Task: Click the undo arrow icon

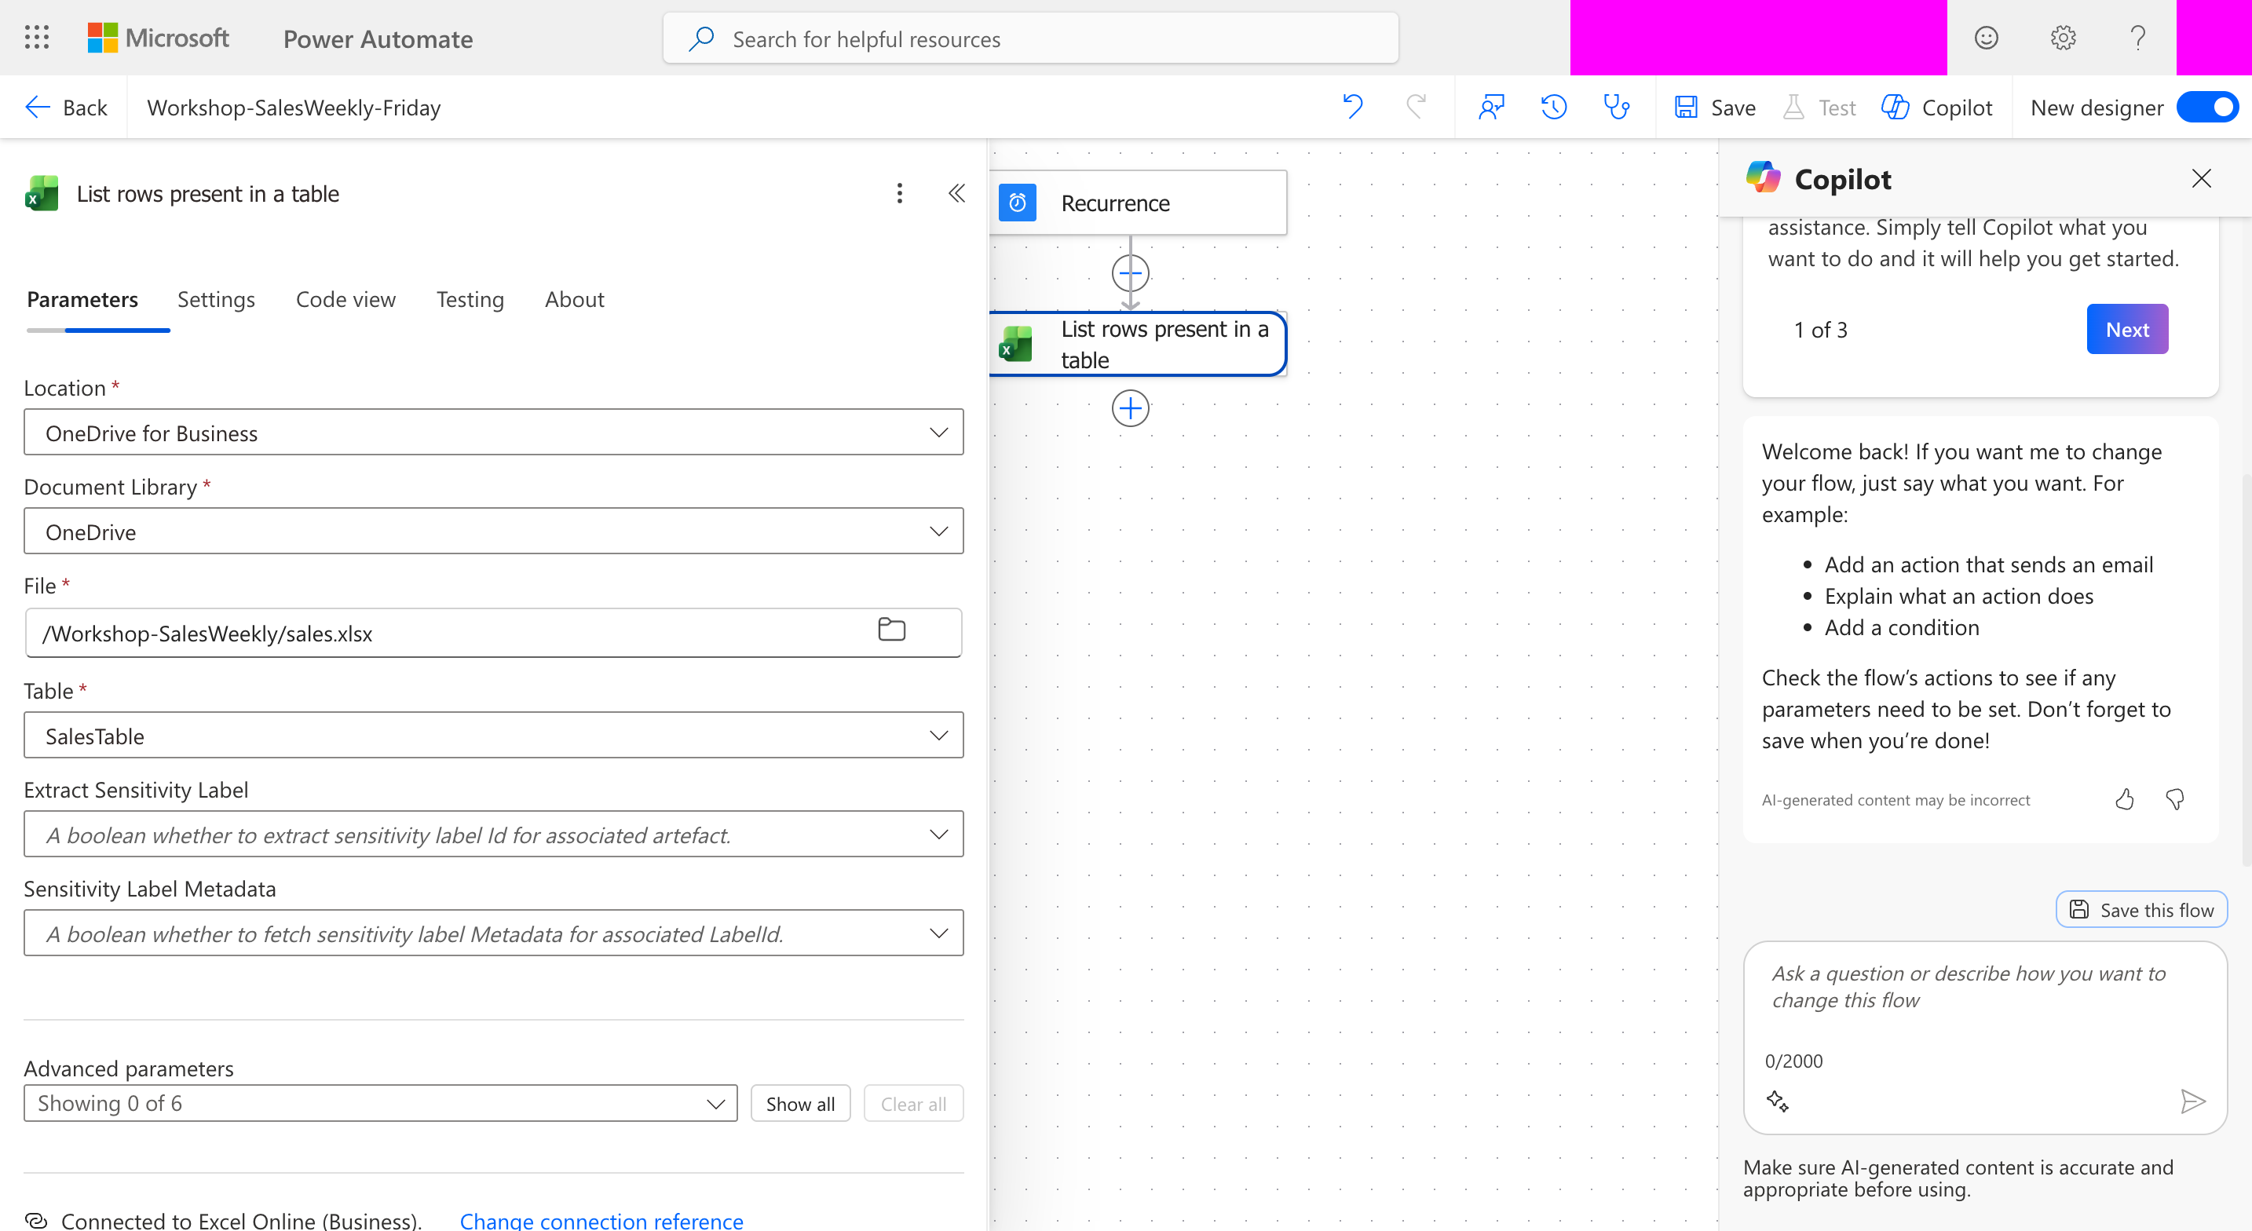Action: (x=1352, y=108)
